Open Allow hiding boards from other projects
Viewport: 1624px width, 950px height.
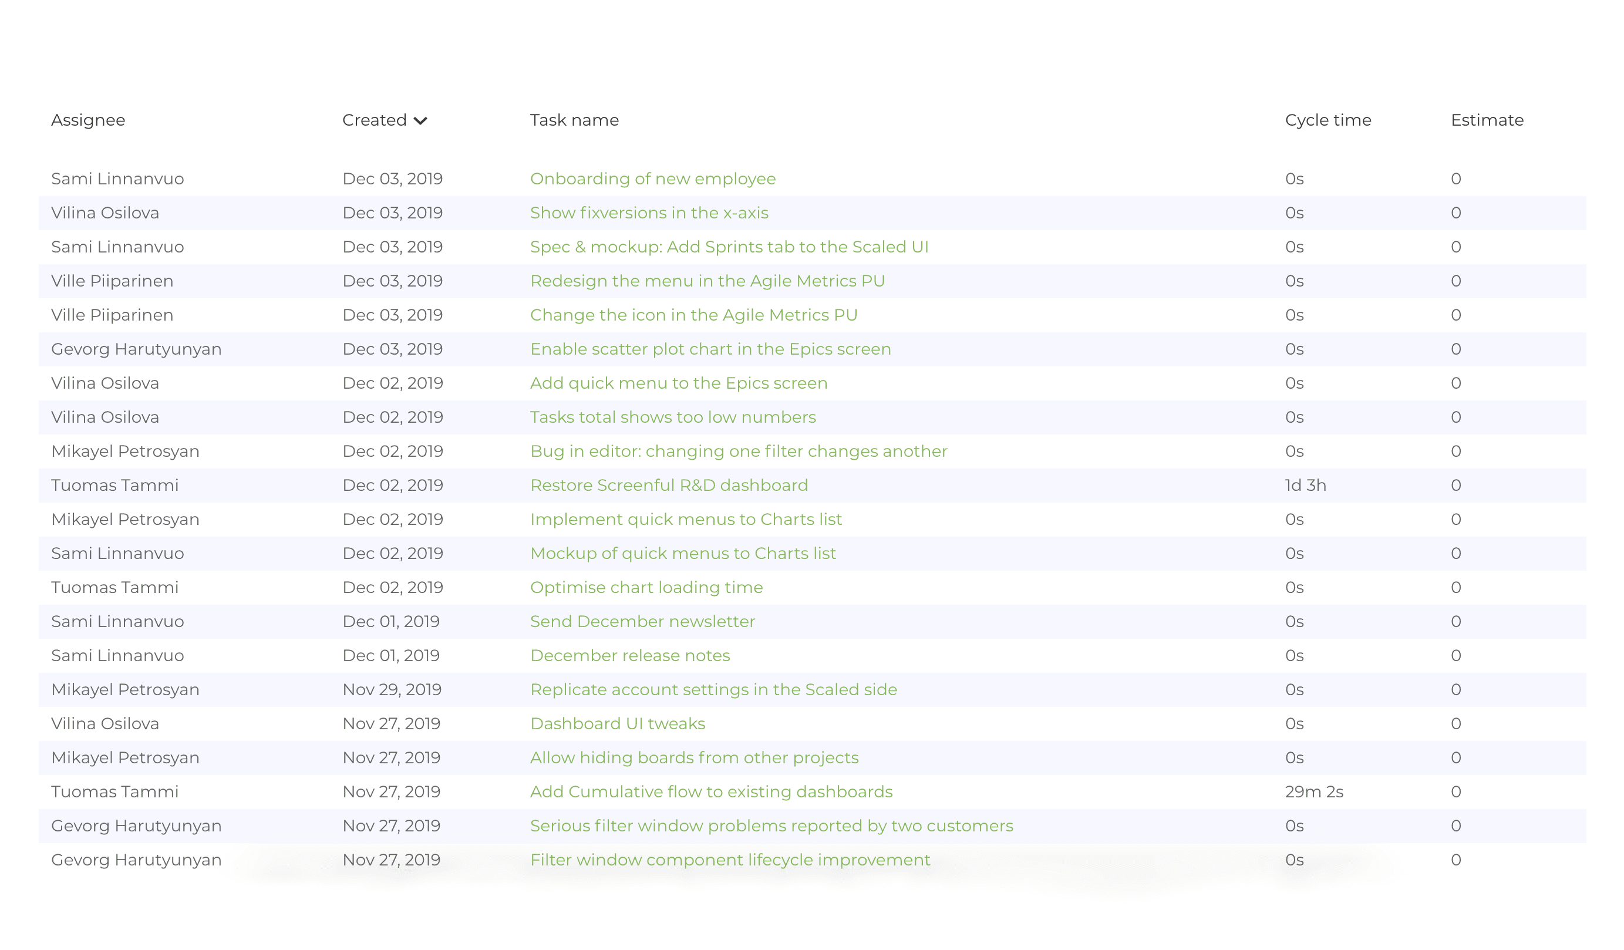[693, 757]
